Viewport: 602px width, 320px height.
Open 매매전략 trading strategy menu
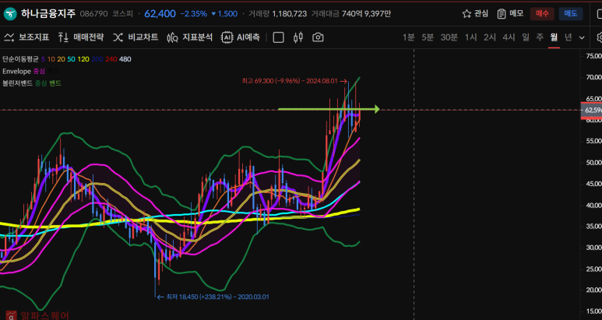pyautogui.click(x=81, y=37)
